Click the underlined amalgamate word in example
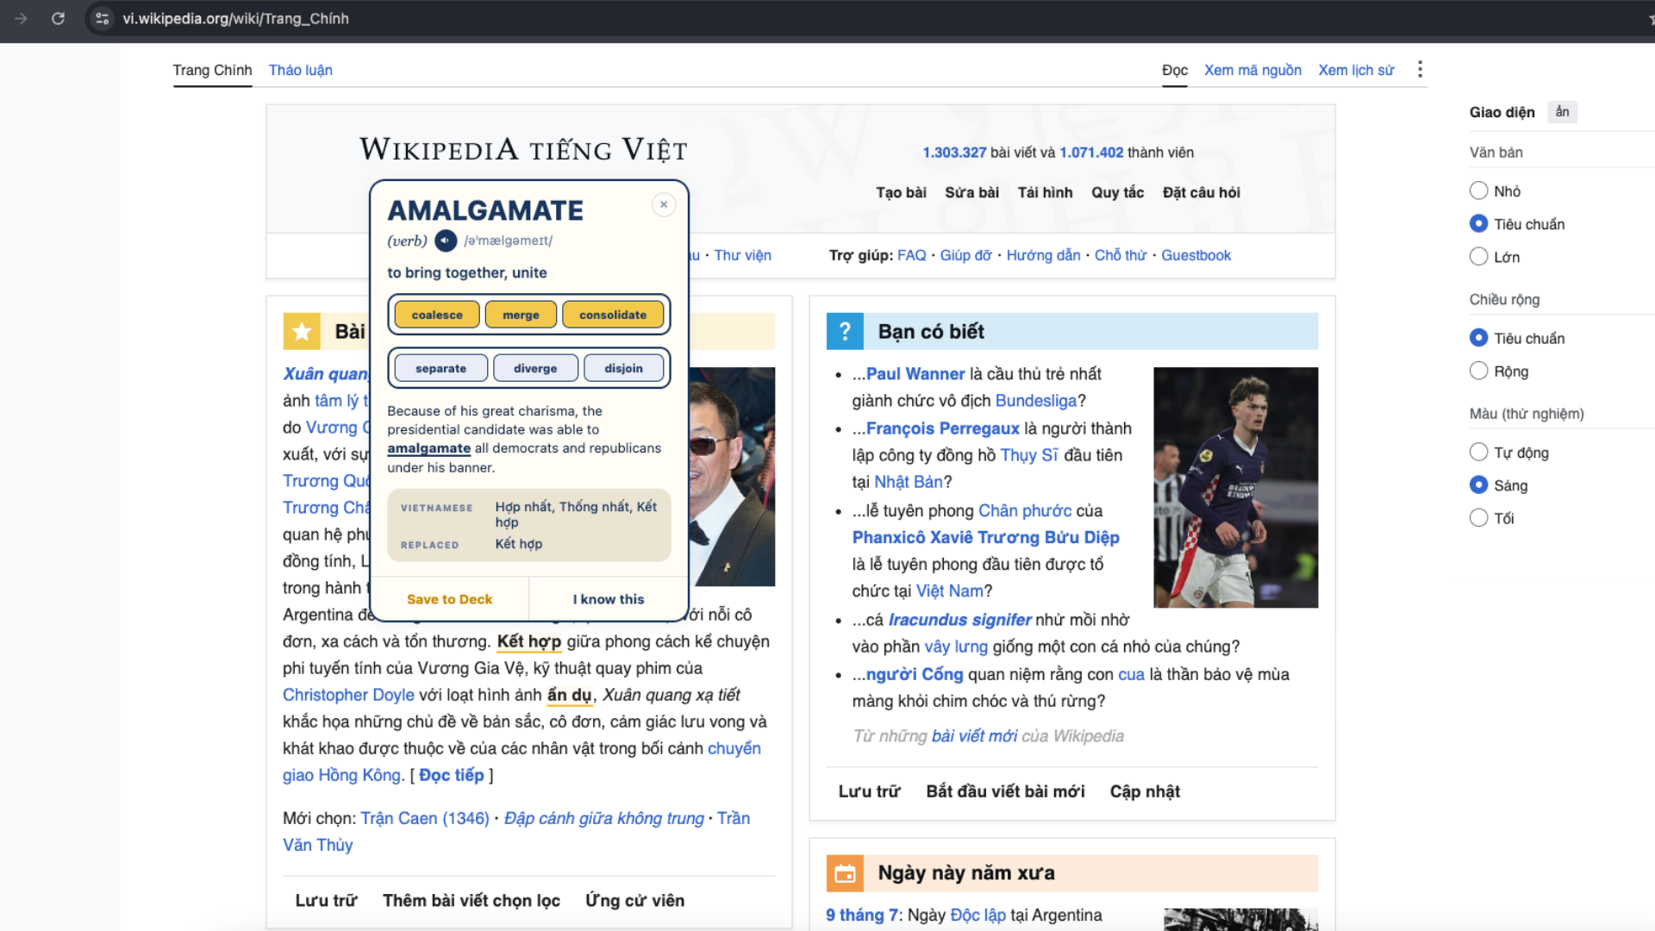The image size is (1655, 931). pyautogui.click(x=428, y=448)
